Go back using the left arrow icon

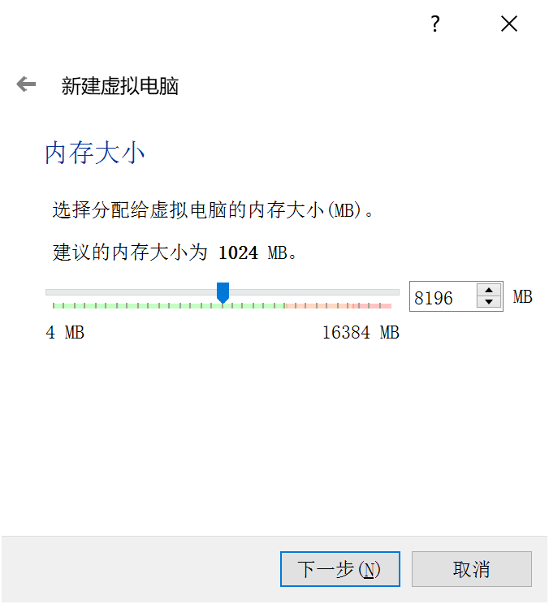[x=26, y=84]
